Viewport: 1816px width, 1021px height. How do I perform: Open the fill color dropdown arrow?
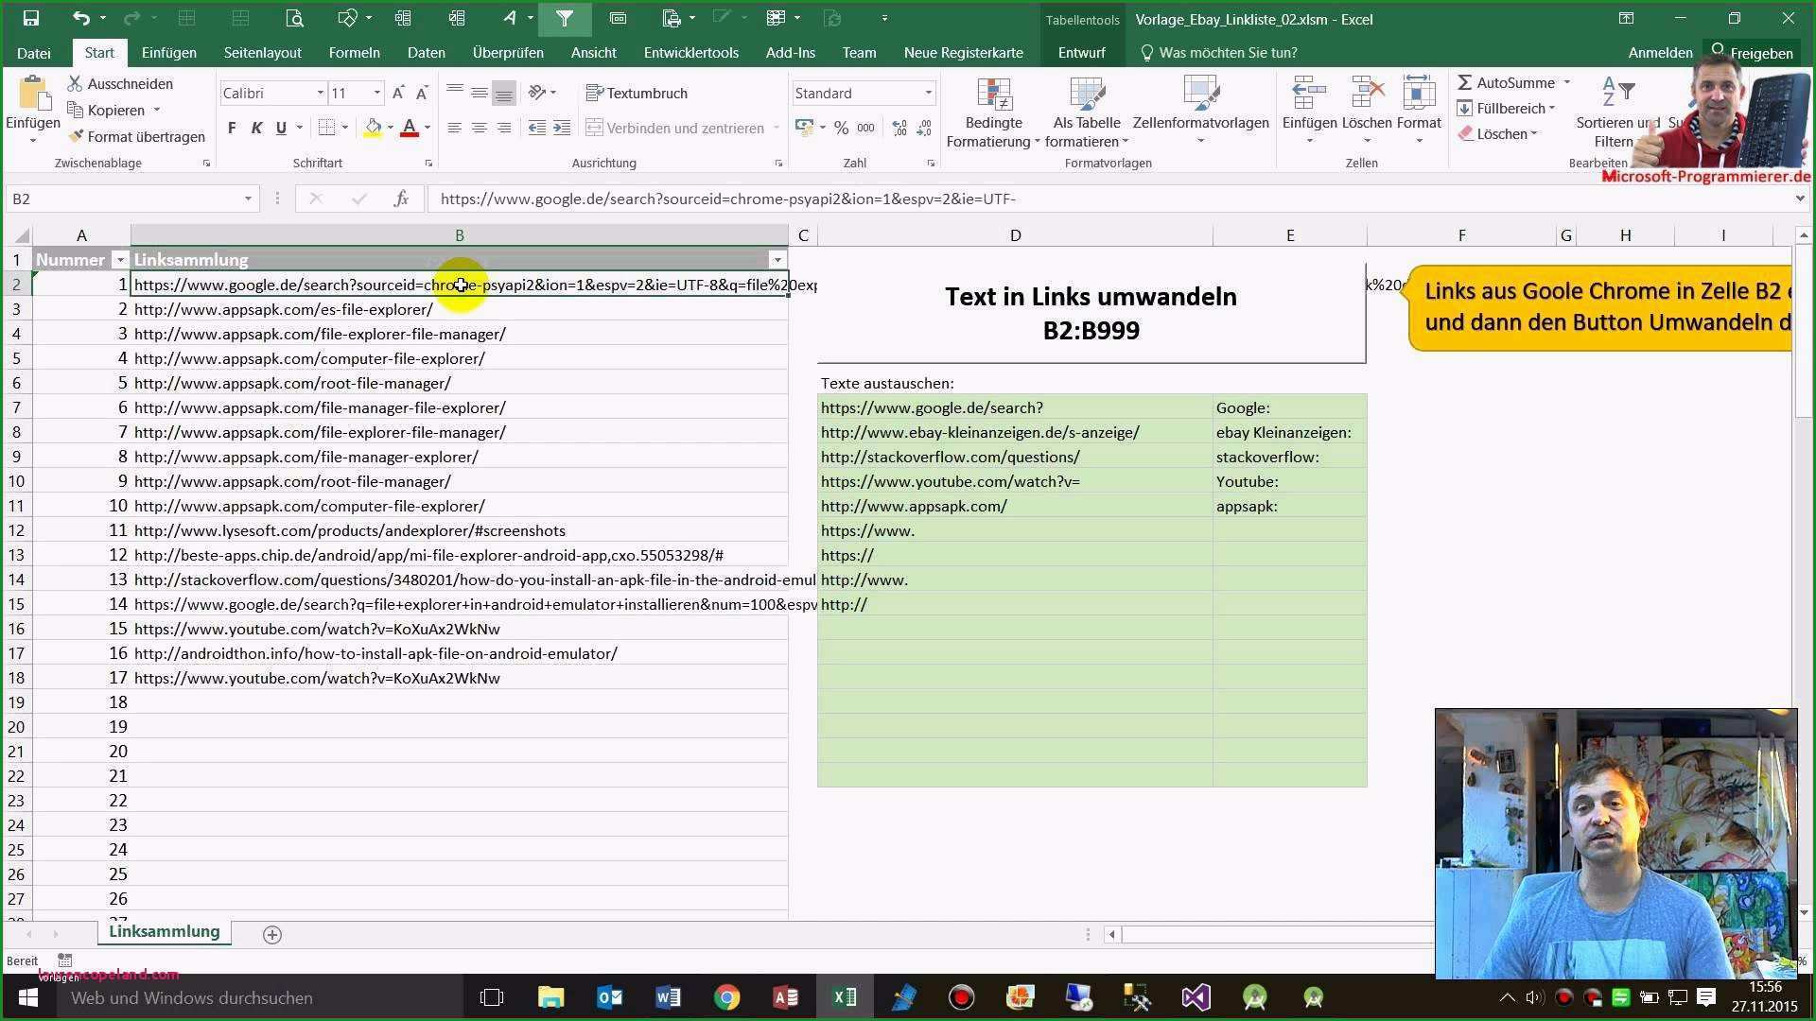[390, 128]
